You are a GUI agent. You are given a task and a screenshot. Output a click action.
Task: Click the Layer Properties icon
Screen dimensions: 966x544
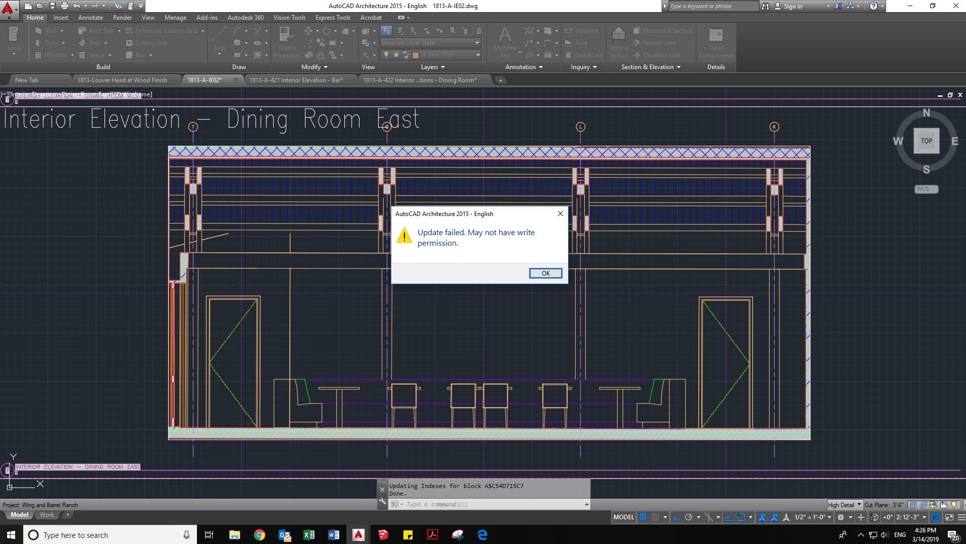pos(386,31)
